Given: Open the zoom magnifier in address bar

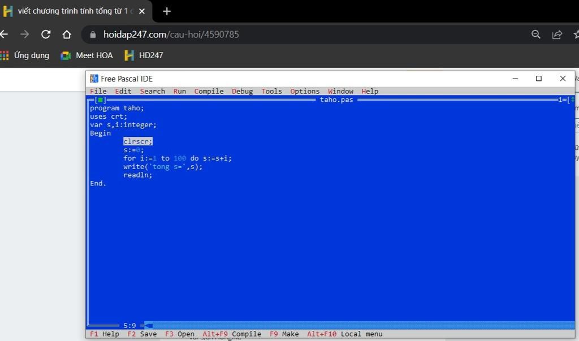Looking at the screenshot, I should tap(536, 34).
